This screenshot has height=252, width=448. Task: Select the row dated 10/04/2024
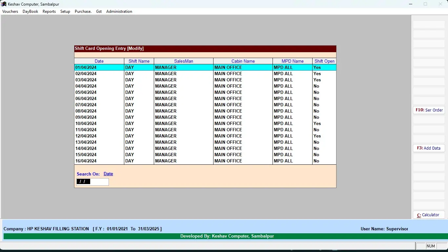click(205, 123)
